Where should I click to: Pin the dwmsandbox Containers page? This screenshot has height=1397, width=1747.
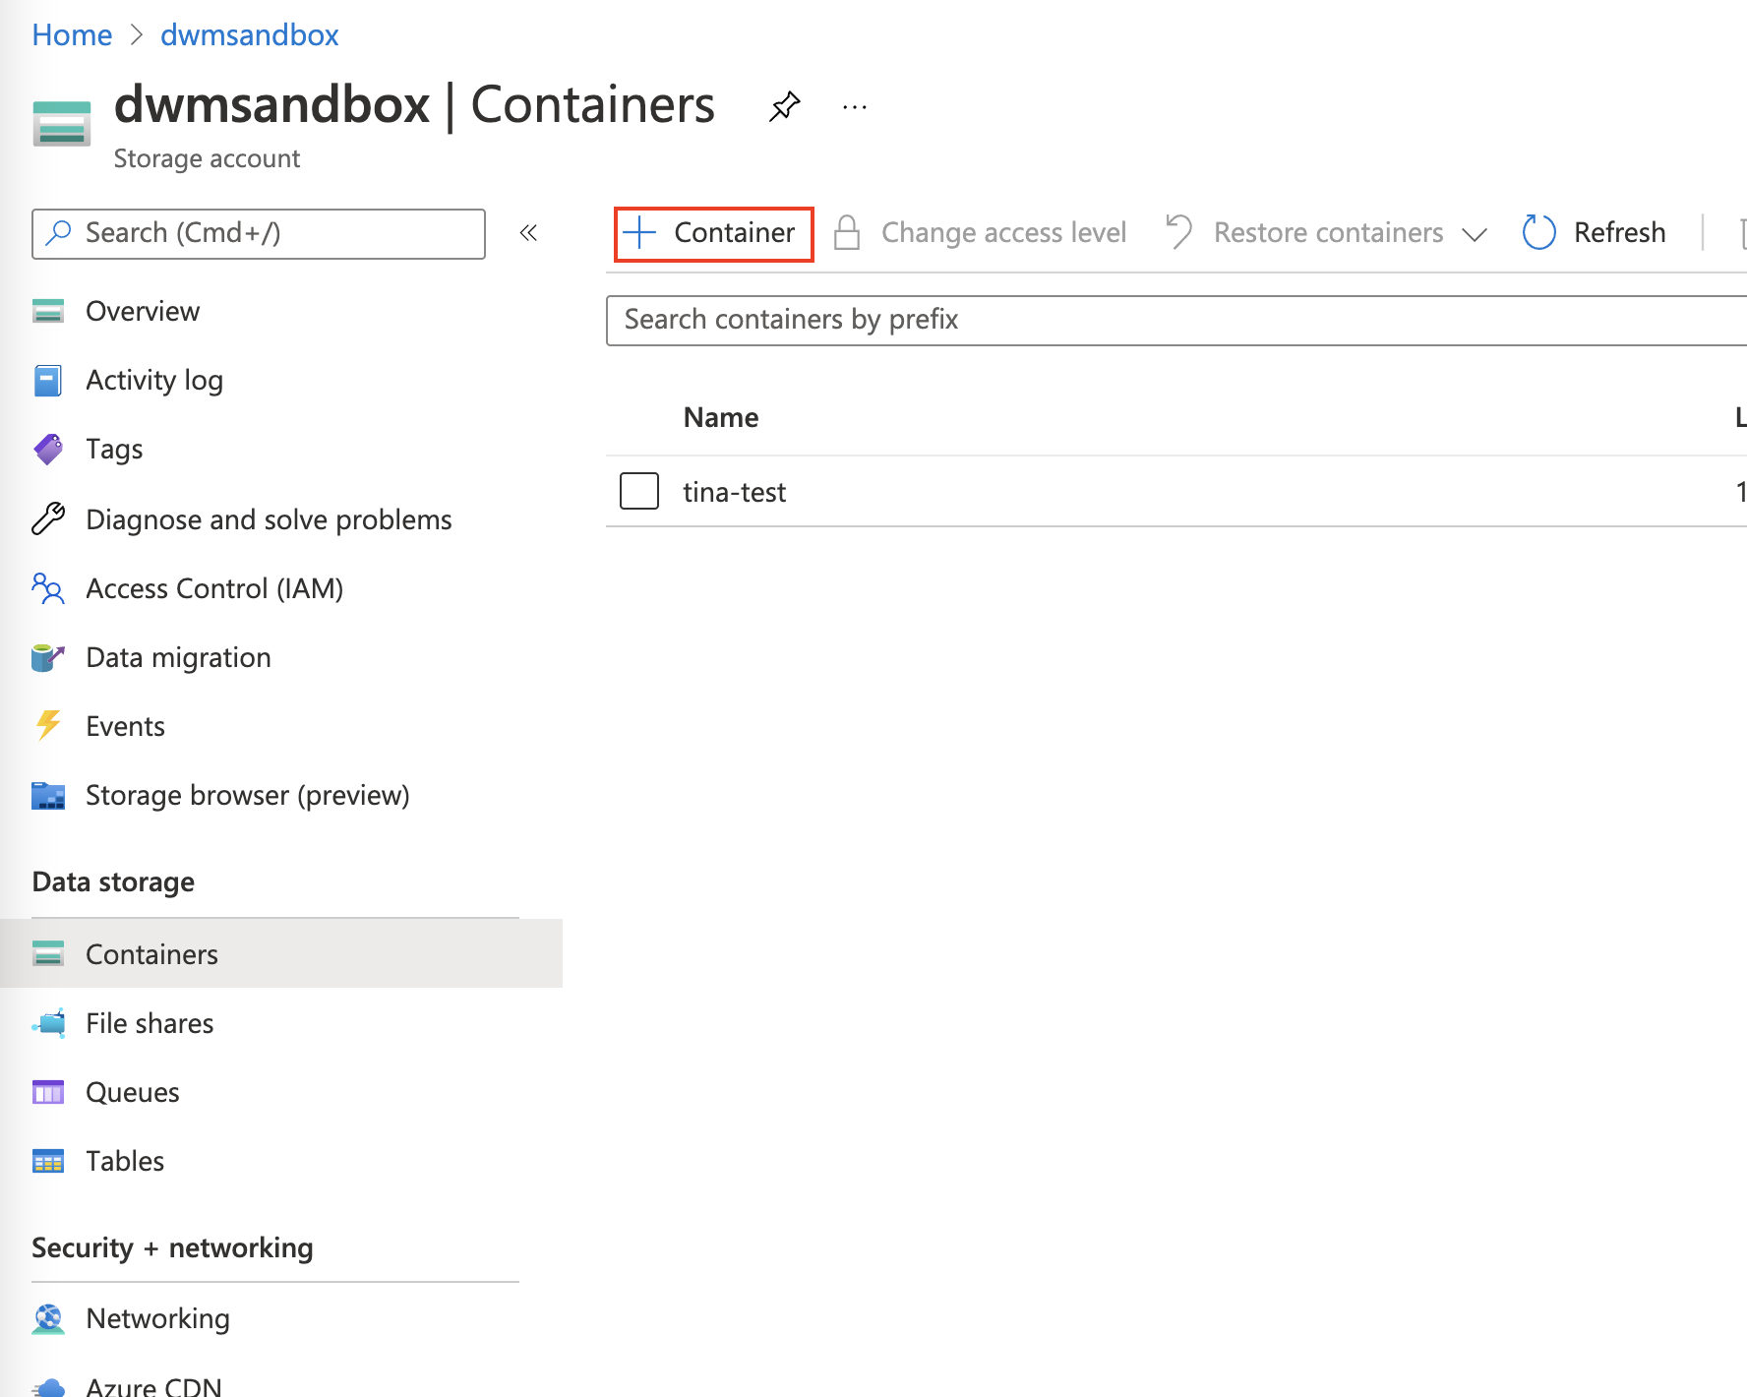(784, 106)
